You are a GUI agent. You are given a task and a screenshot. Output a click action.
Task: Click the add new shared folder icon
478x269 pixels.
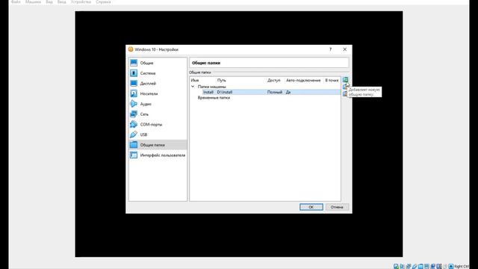(x=345, y=80)
